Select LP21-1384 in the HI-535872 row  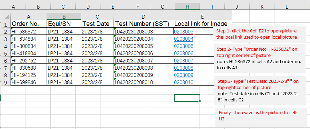64,31
